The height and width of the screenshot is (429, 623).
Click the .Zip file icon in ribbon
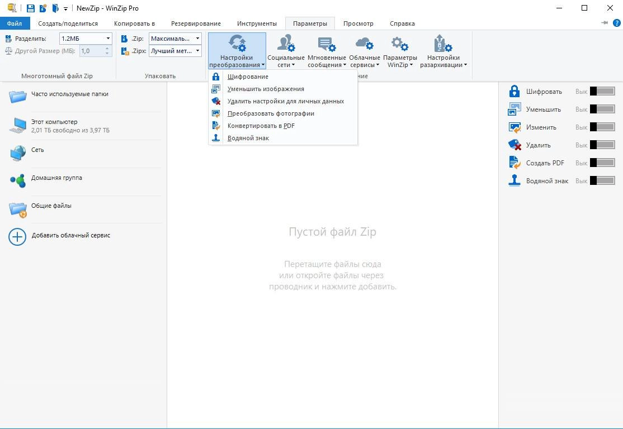click(x=124, y=39)
